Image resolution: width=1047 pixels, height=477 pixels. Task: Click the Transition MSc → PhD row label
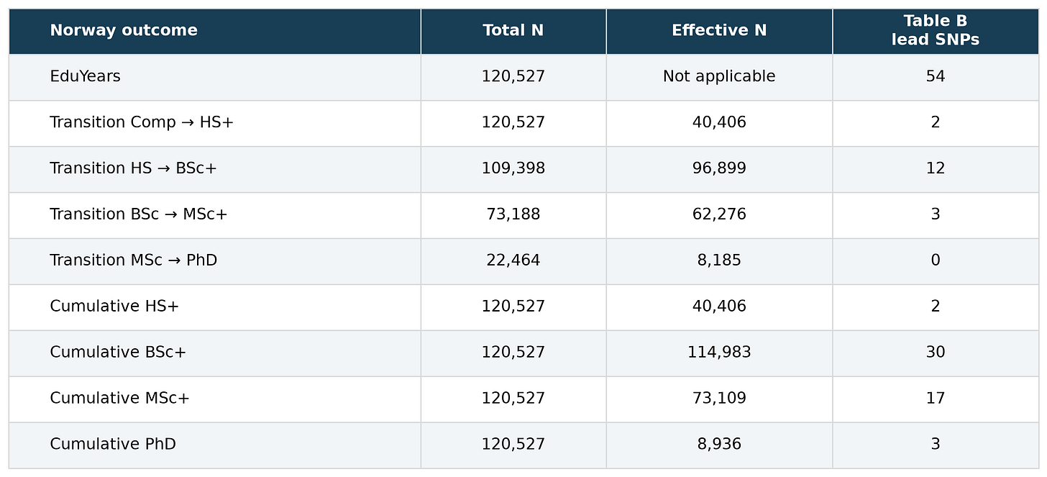tap(133, 260)
